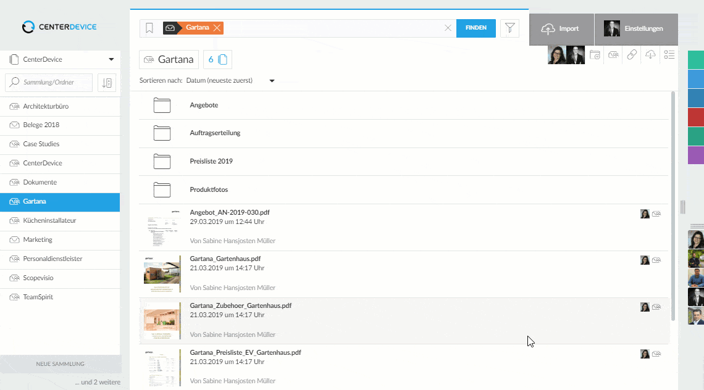
Task: Click the share icon on the Gartana_Preisliste_EV_Gartenhaus.pdf row
Action: pyautogui.click(x=656, y=354)
